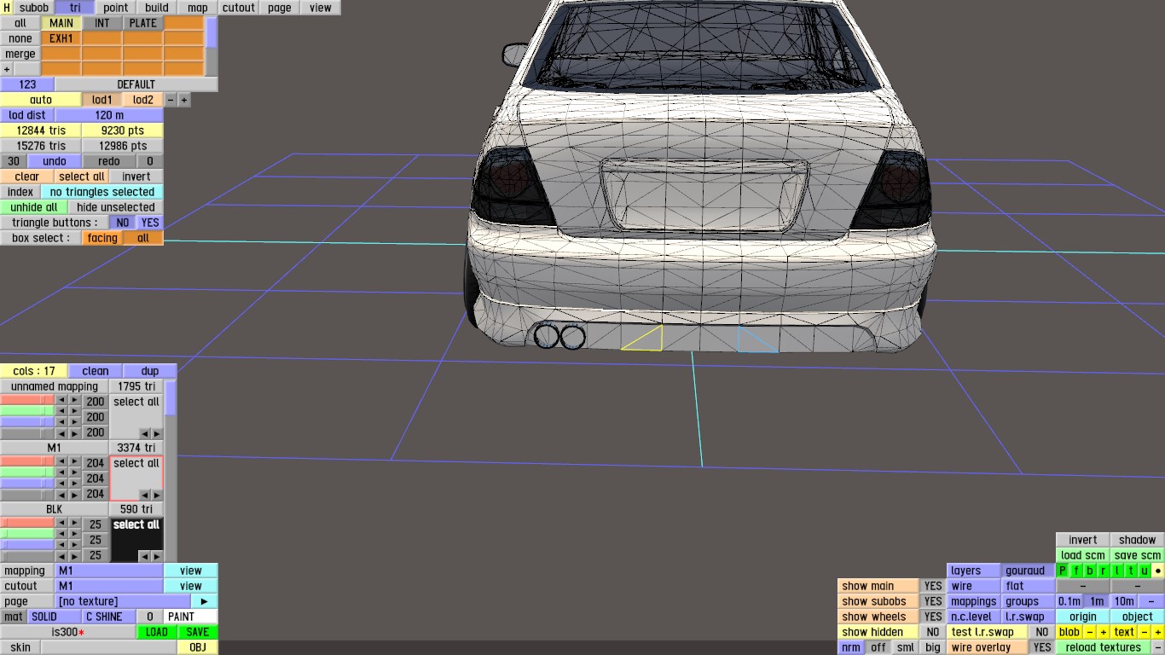Image resolution: width=1165 pixels, height=655 pixels.
Task: Click the lod dist 120 m field
Action: (x=109, y=115)
